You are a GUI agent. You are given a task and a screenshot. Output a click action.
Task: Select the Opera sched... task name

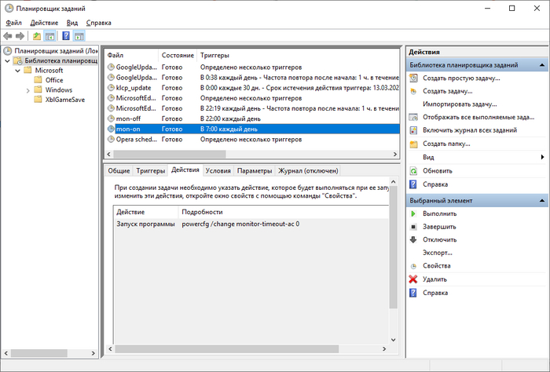click(136, 139)
